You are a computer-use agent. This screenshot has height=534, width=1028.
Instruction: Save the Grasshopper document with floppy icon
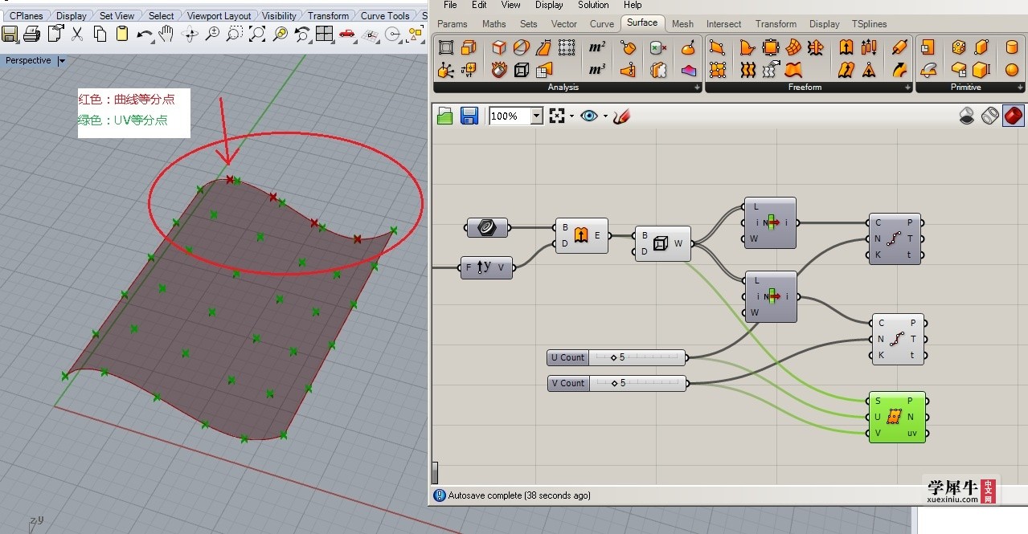(x=469, y=116)
